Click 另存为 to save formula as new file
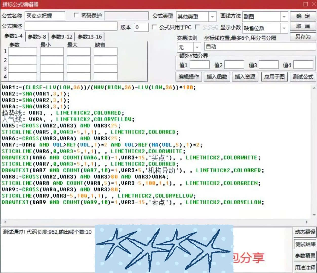The width and height of the screenshot is (317, 273). pyautogui.click(x=303, y=37)
